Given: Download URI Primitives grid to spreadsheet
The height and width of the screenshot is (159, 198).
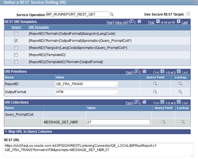Looking at the screenshot, I should click(x=144, y=71).
